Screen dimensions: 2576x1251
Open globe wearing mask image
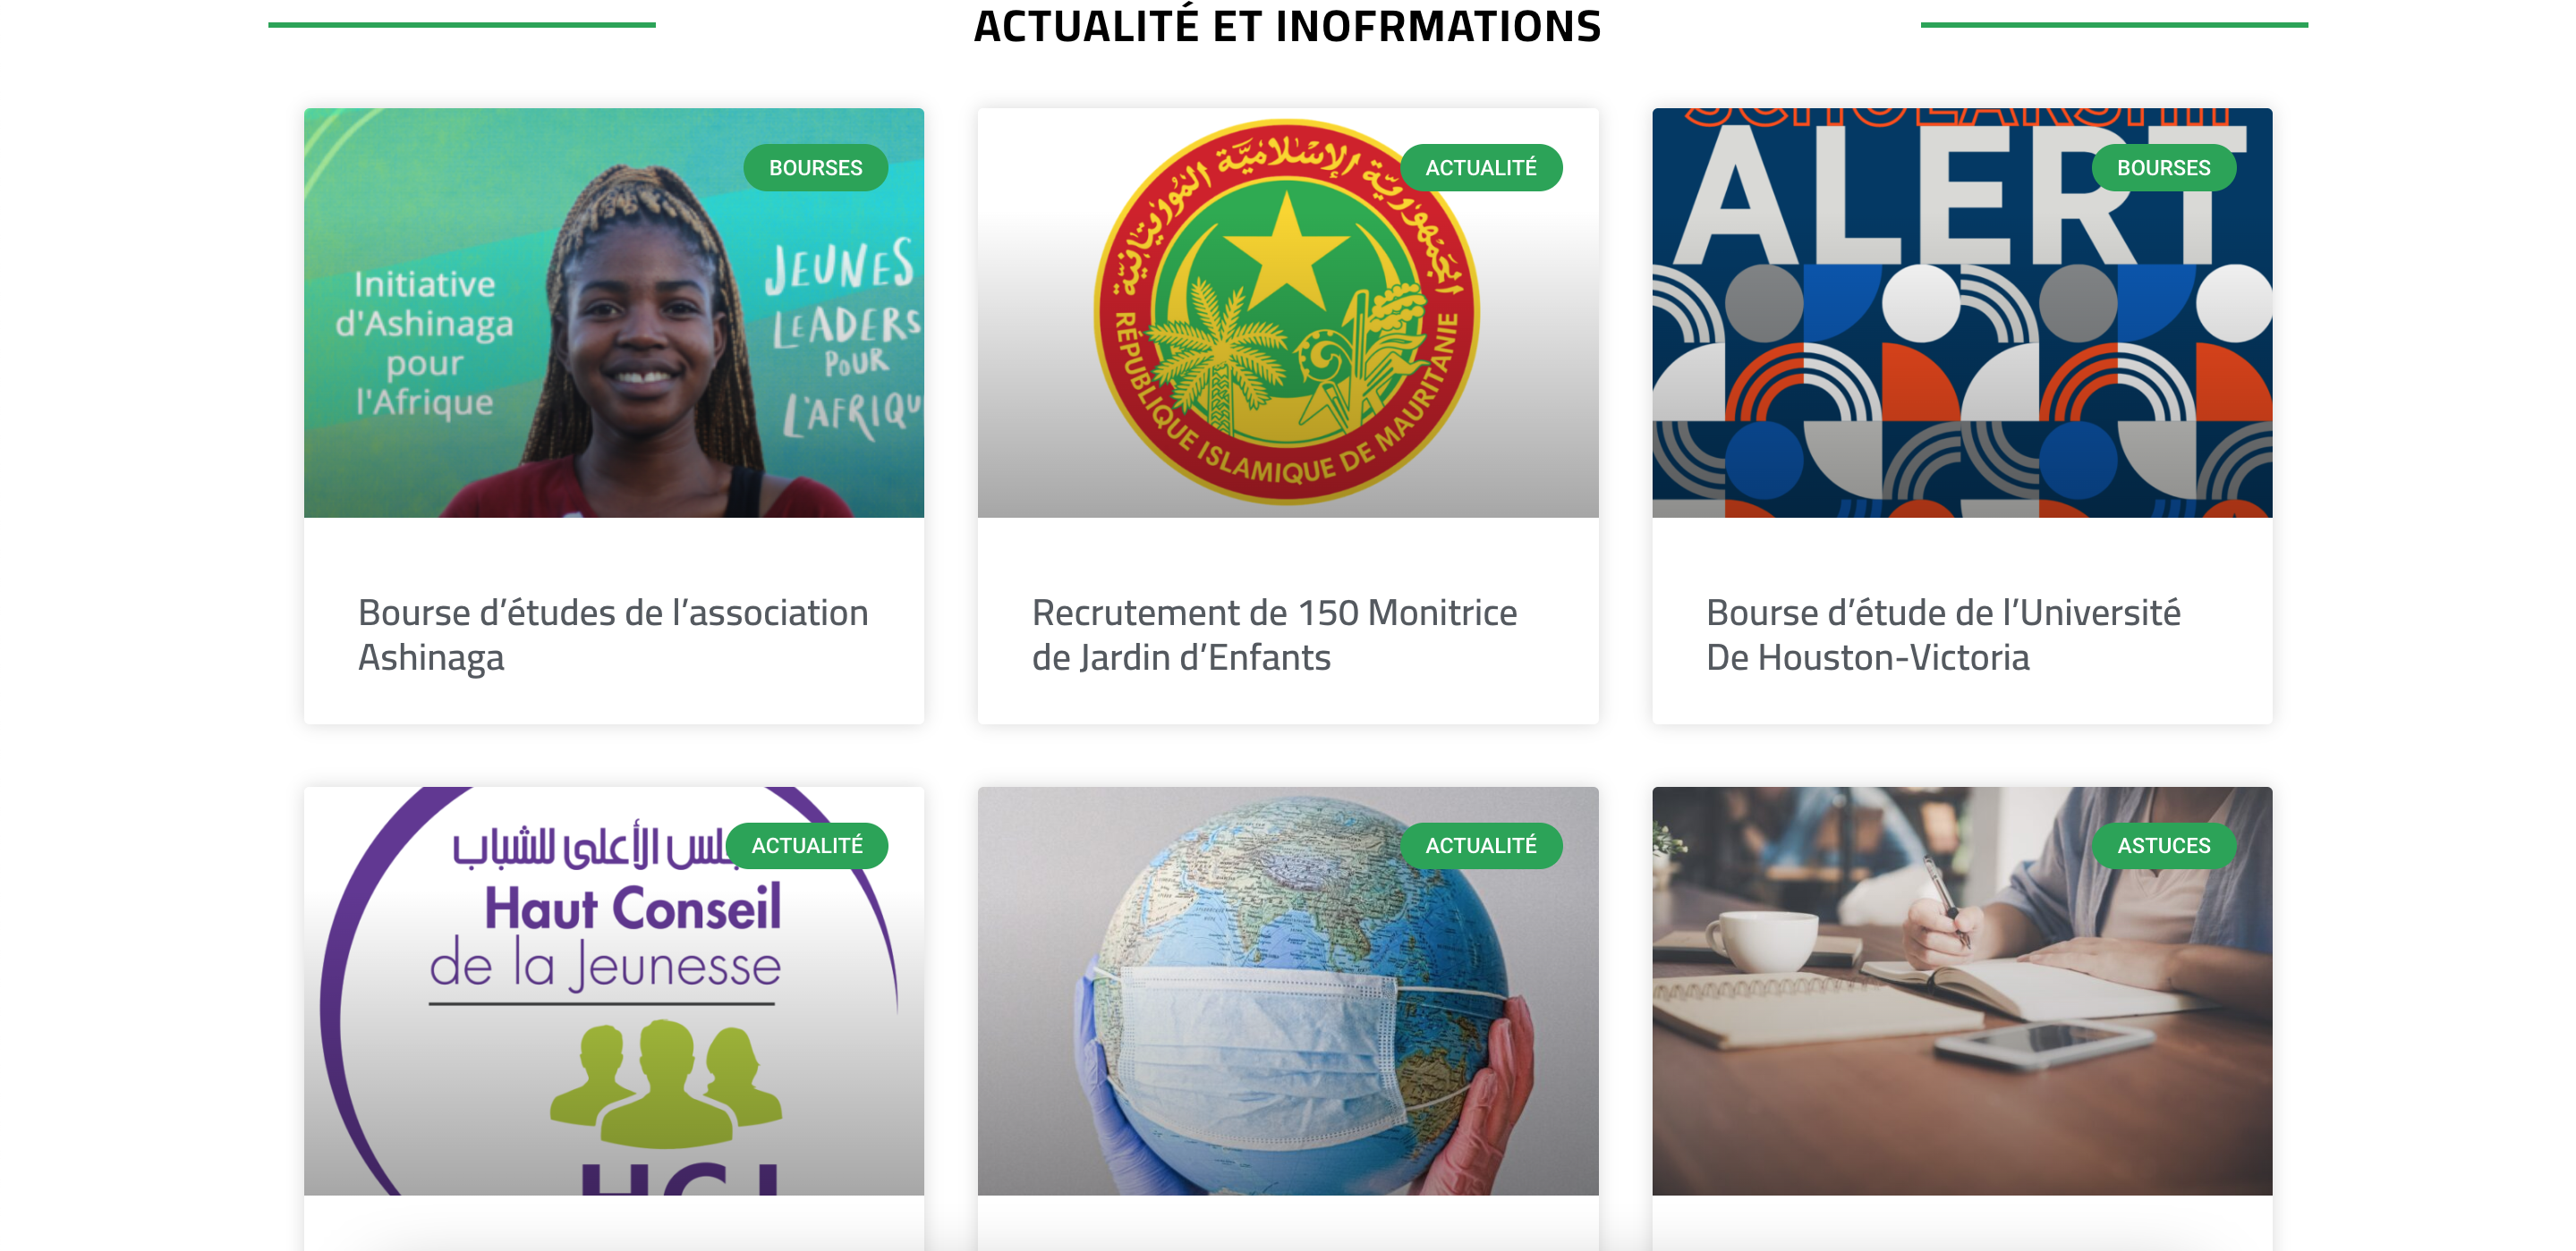pos(1287,990)
